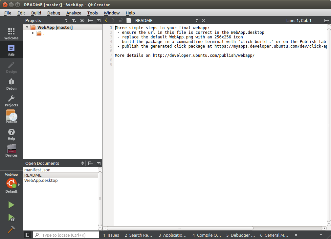The width and height of the screenshot is (331, 239).
Task: Open the Analyze menu
Action: (x=74, y=13)
